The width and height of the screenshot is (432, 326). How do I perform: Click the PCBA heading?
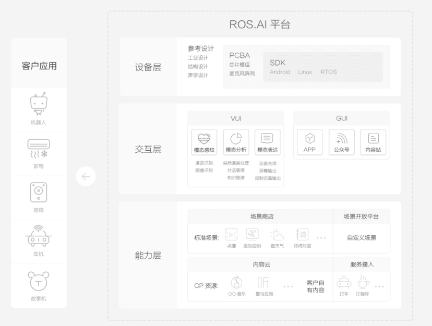(239, 55)
